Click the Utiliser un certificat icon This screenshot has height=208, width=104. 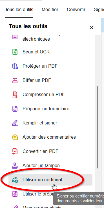pos(15,180)
